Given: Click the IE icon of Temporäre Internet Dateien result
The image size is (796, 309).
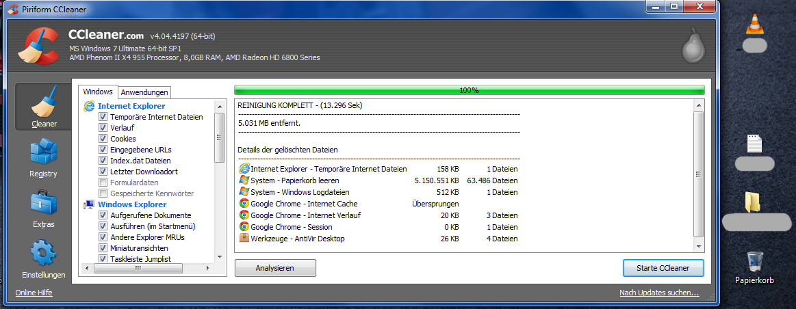Looking at the screenshot, I should click(244, 168).
